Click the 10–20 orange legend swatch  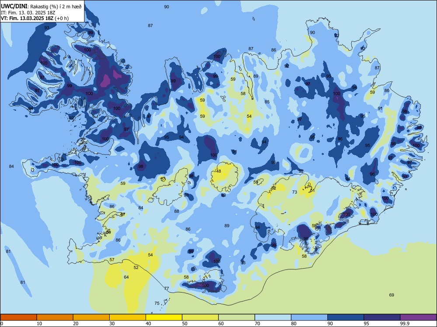coord(55,317)
